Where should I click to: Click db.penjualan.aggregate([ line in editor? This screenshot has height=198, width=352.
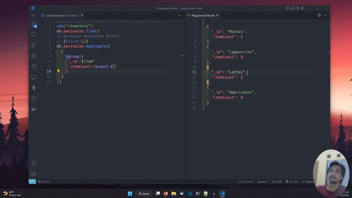coord(83,46)
